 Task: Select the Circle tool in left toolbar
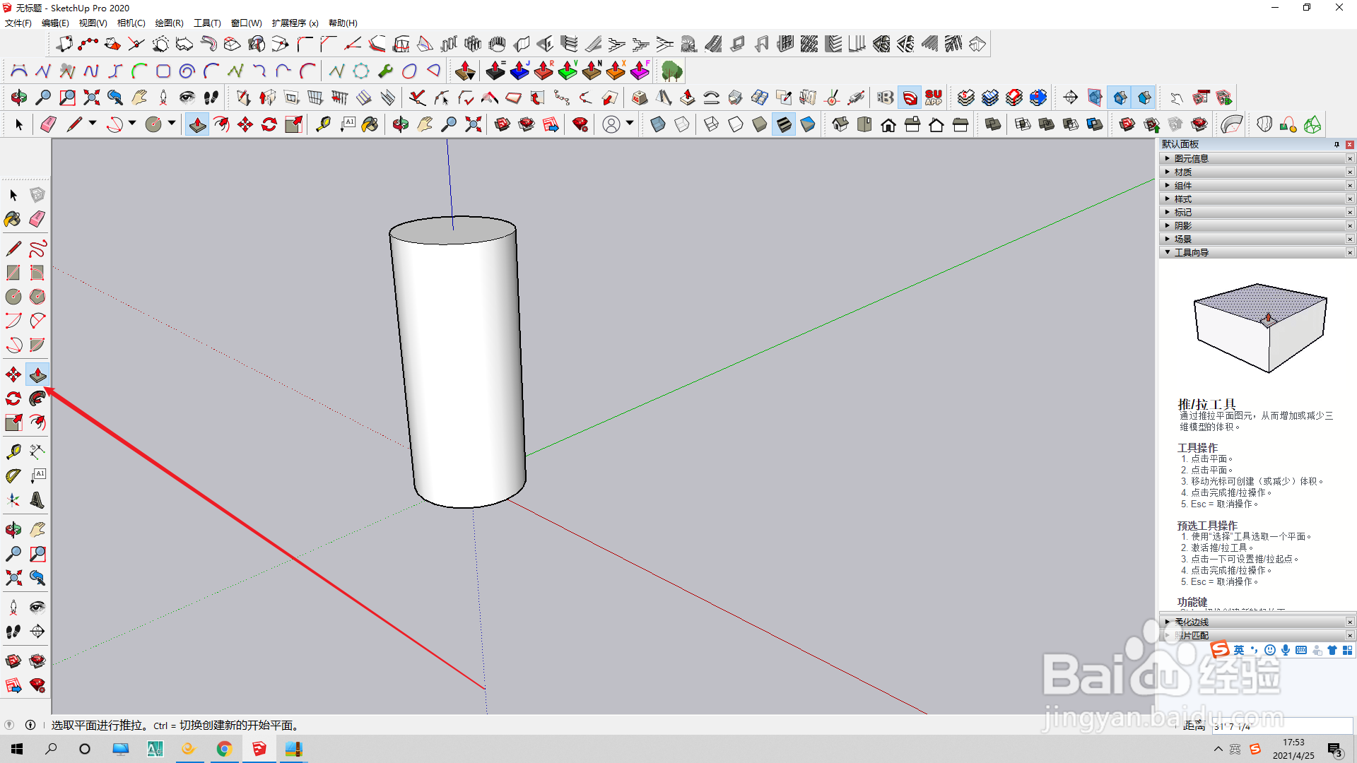click(13, 297)
